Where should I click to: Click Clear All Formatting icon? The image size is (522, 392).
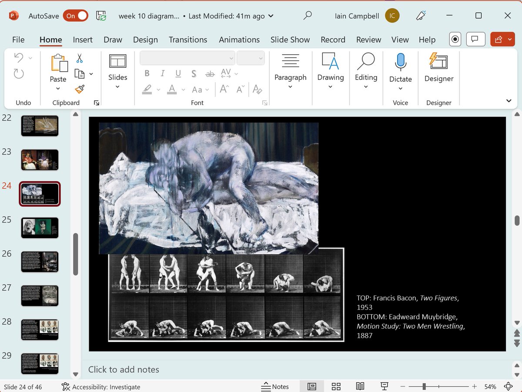point(257,90)
